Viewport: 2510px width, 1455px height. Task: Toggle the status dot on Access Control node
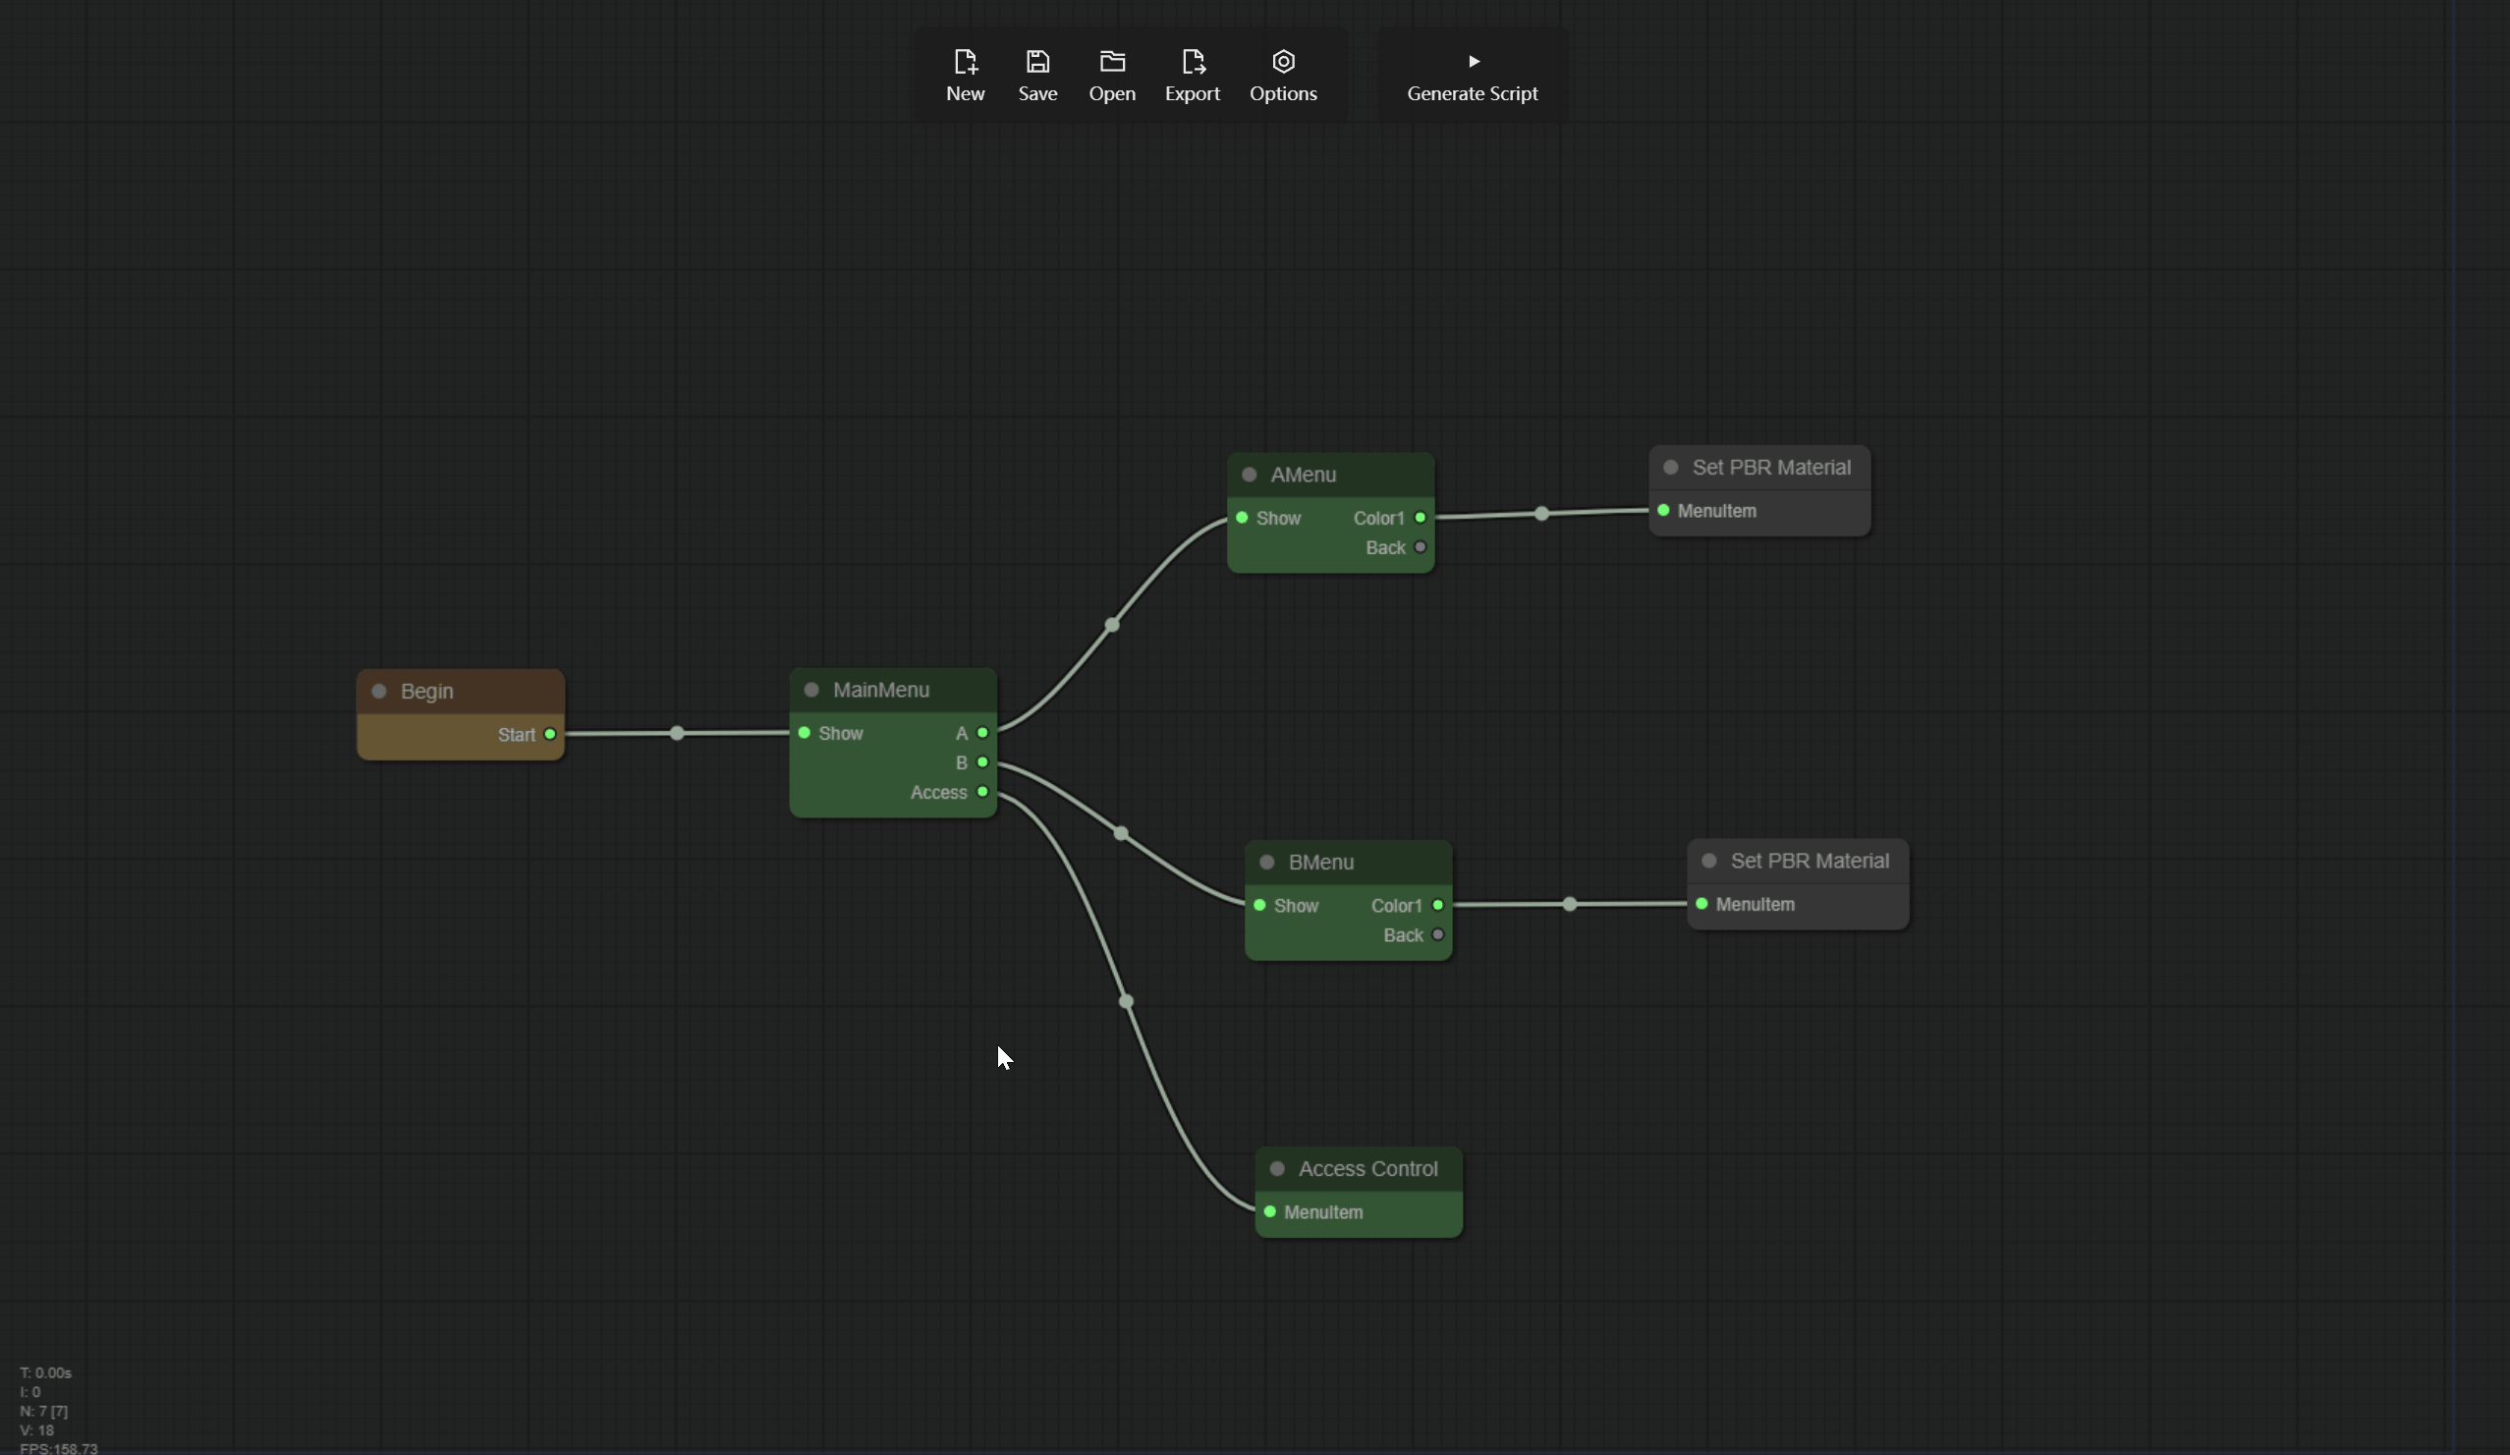coord(1277,1168)
